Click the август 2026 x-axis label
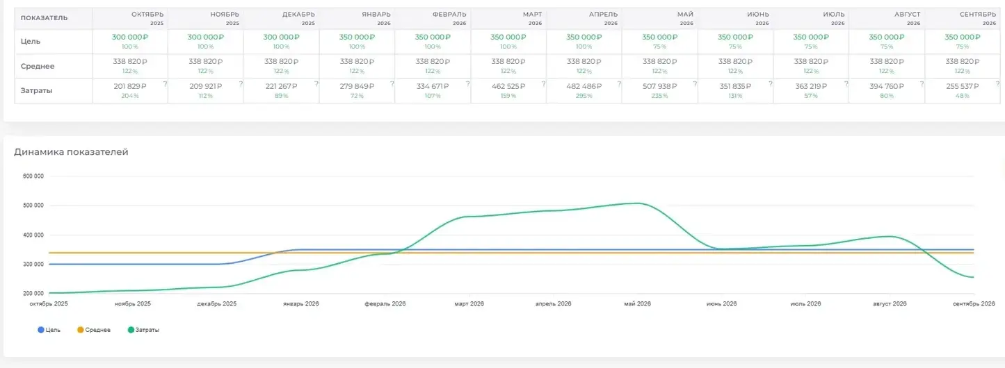Viewport: 1005px width, 368px height. point(890,304)
